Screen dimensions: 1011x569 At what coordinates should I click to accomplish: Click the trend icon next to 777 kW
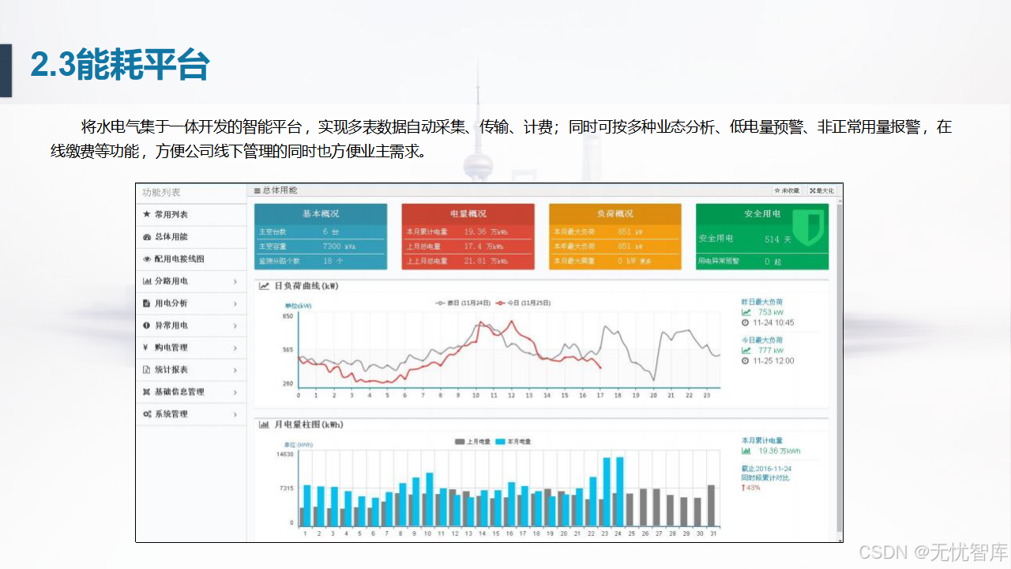tap(746, 350)
